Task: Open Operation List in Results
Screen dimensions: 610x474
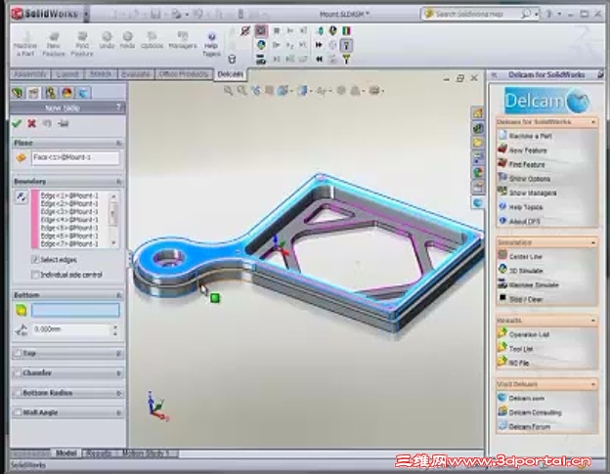Action: click(529, 334)
